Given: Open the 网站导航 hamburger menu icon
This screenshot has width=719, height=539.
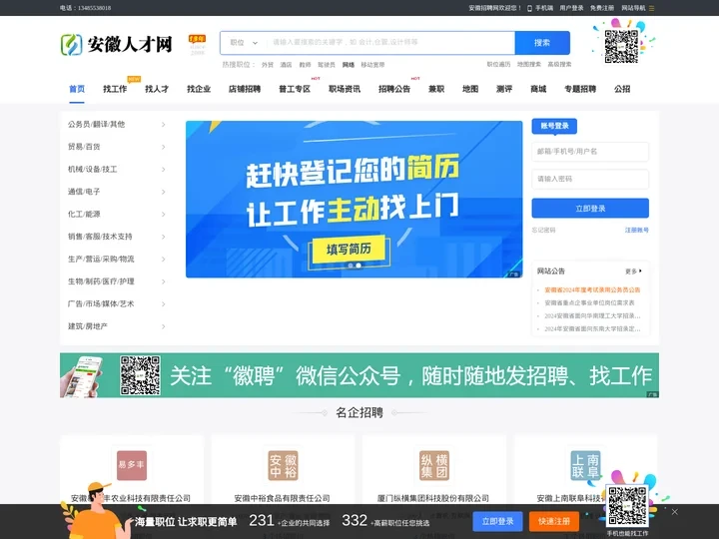Looking at the screenshot, I should point(651,8).
